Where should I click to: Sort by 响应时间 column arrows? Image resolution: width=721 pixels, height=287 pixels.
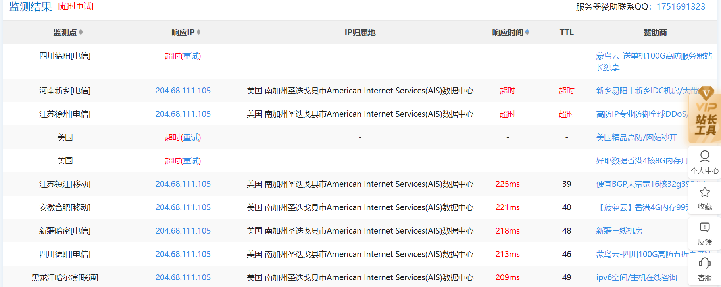point(527,32)
